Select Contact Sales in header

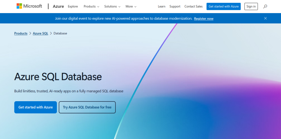(193, 7)
